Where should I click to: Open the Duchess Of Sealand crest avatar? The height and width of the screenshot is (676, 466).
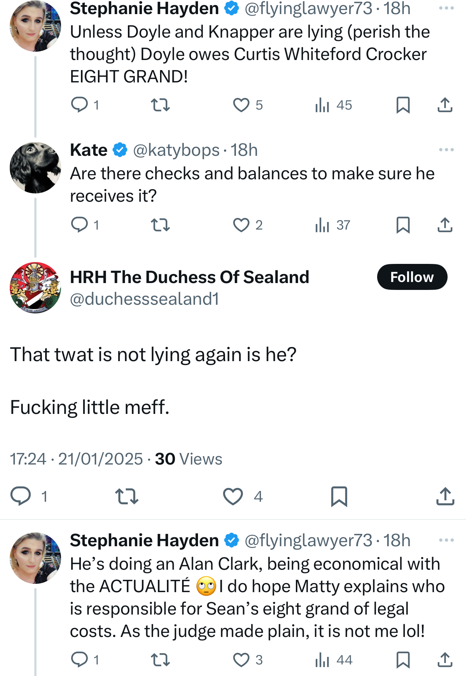click(35, 287)
